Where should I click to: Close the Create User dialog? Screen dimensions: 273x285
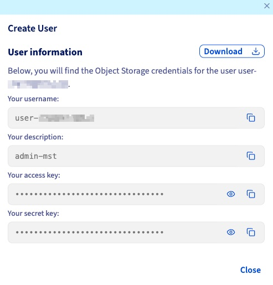[250, 270]
